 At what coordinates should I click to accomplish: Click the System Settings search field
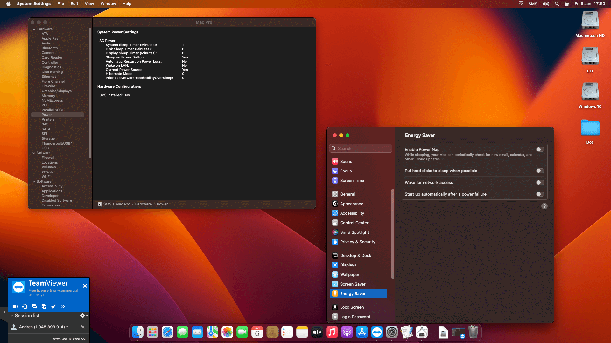(360, 148)
